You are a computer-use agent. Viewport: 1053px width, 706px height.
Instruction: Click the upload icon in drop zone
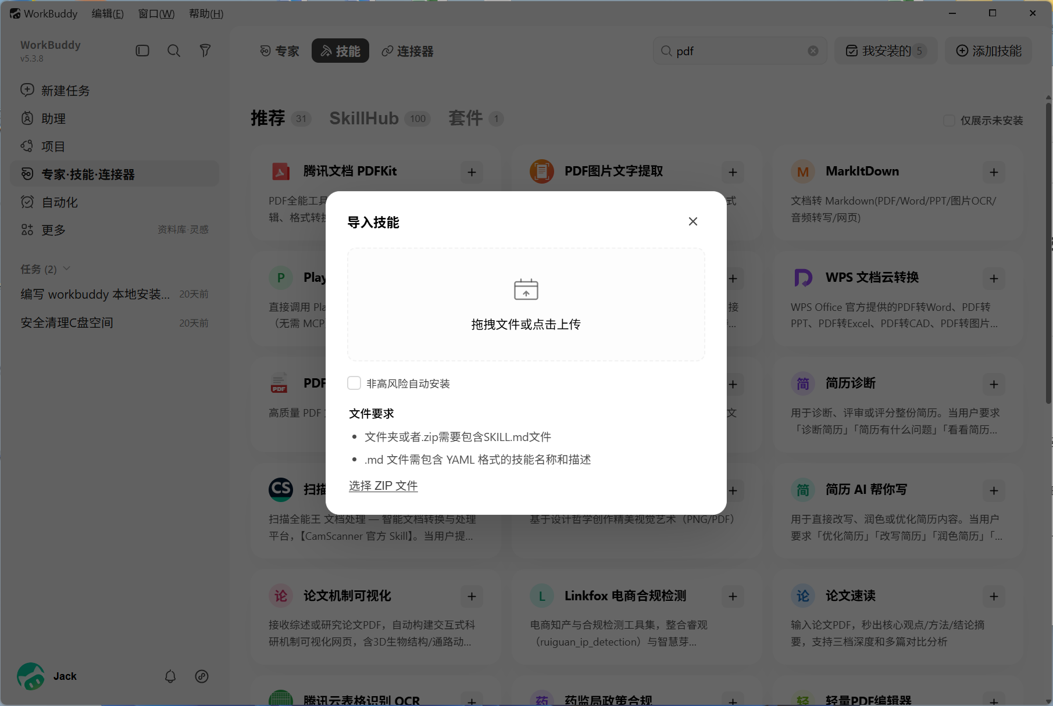click(x=526, y=289)
